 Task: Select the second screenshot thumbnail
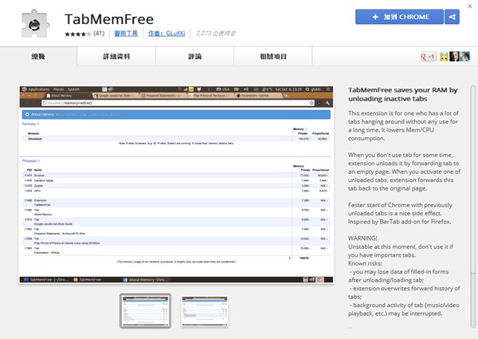tap(205, 311)
